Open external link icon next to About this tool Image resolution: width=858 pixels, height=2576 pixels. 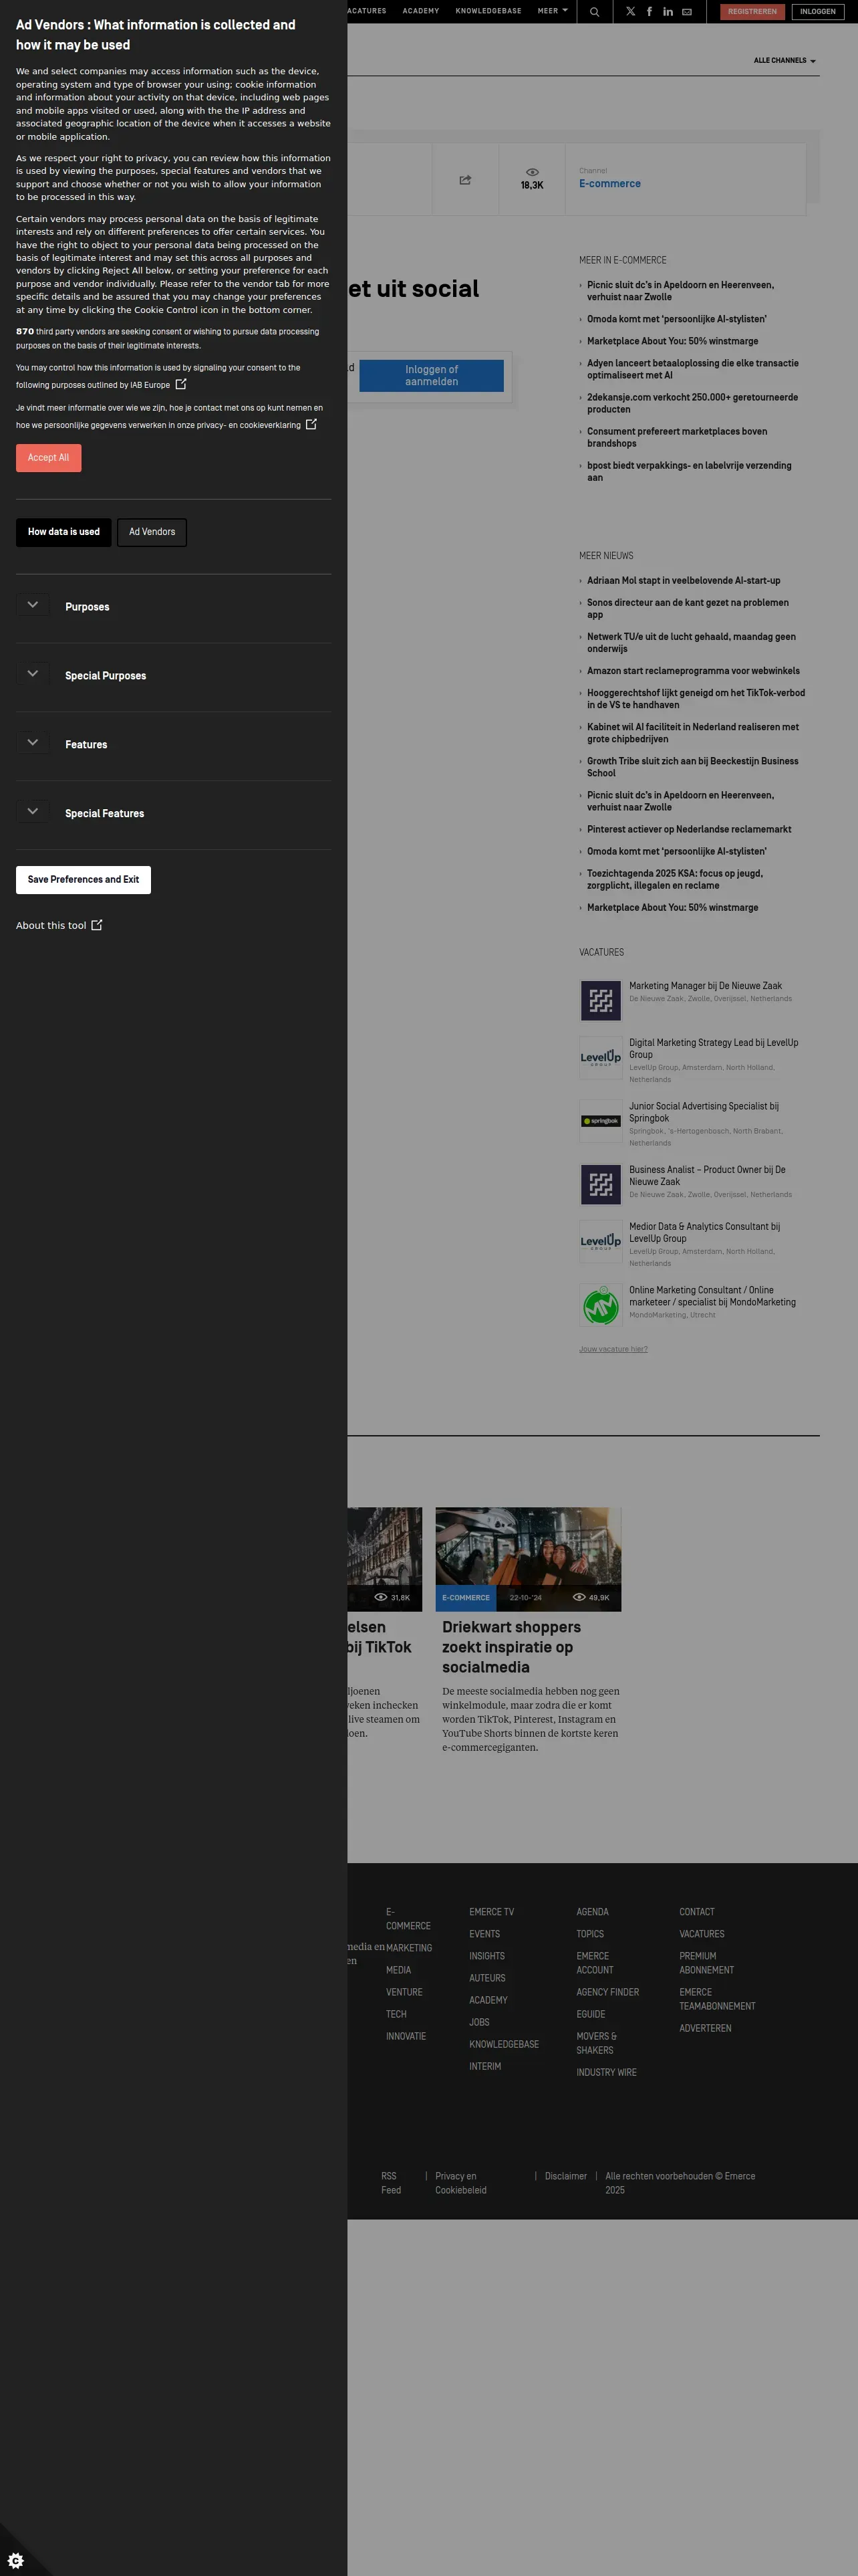pyautogui.click(x=97, y=925)
